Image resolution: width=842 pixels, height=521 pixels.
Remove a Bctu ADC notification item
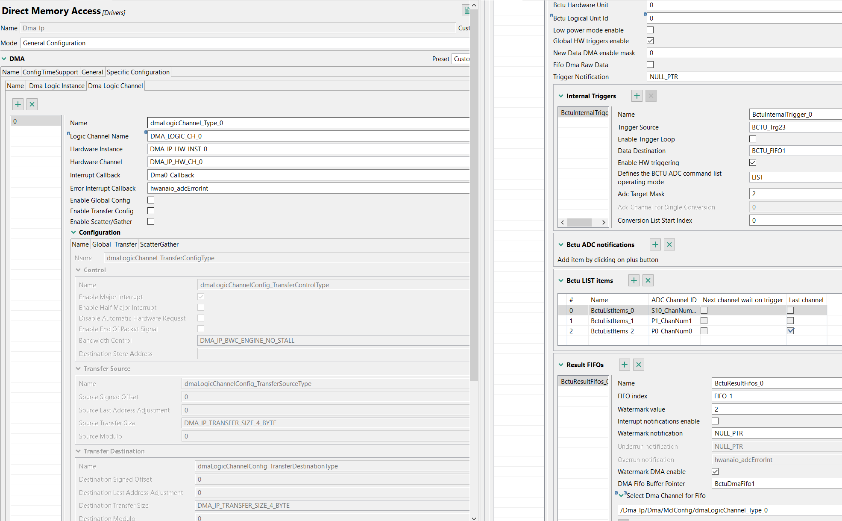click(x=669, y=244)
